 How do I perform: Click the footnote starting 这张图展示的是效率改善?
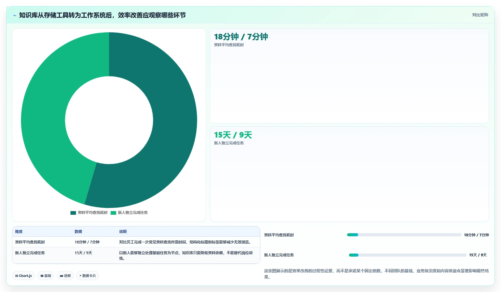(x=376, y=274)
